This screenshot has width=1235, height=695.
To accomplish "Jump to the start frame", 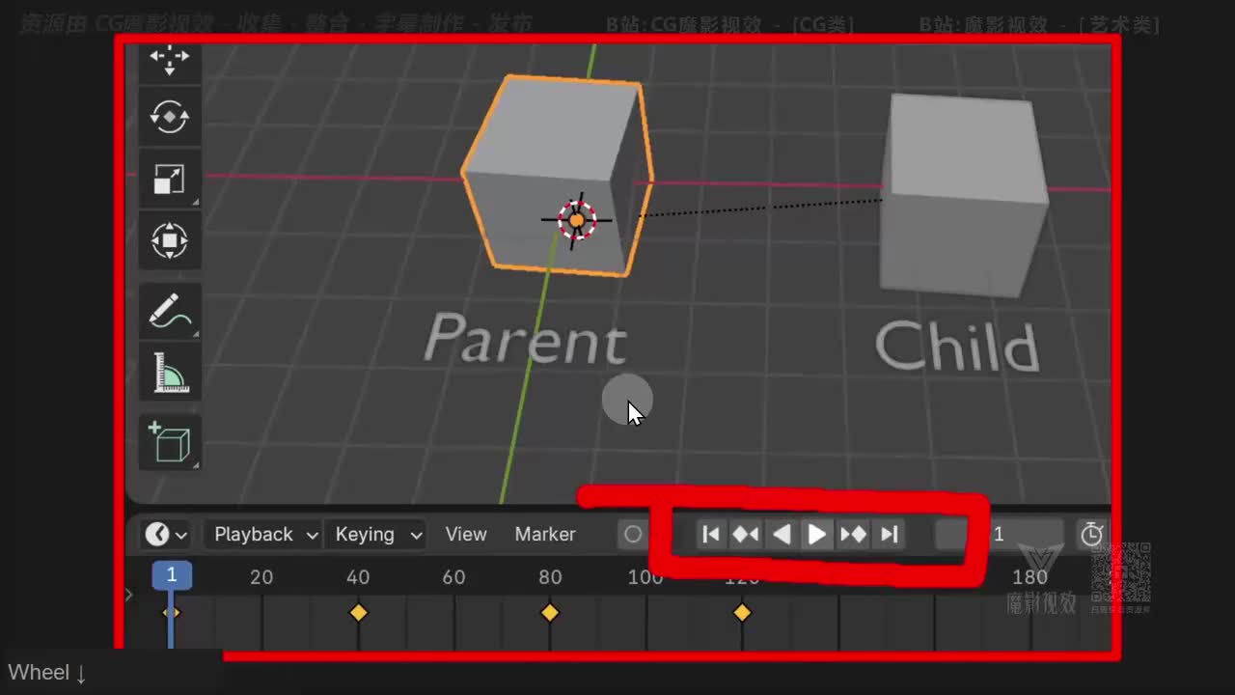I will tap(711, 534).
